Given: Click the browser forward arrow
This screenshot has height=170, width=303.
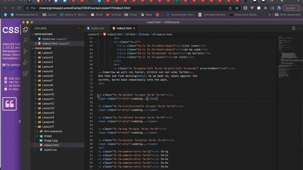Looking at the screenshot, I should 12,8.
